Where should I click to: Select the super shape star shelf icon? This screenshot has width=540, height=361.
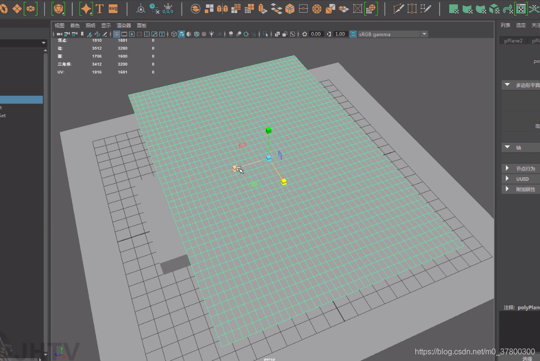86,9
